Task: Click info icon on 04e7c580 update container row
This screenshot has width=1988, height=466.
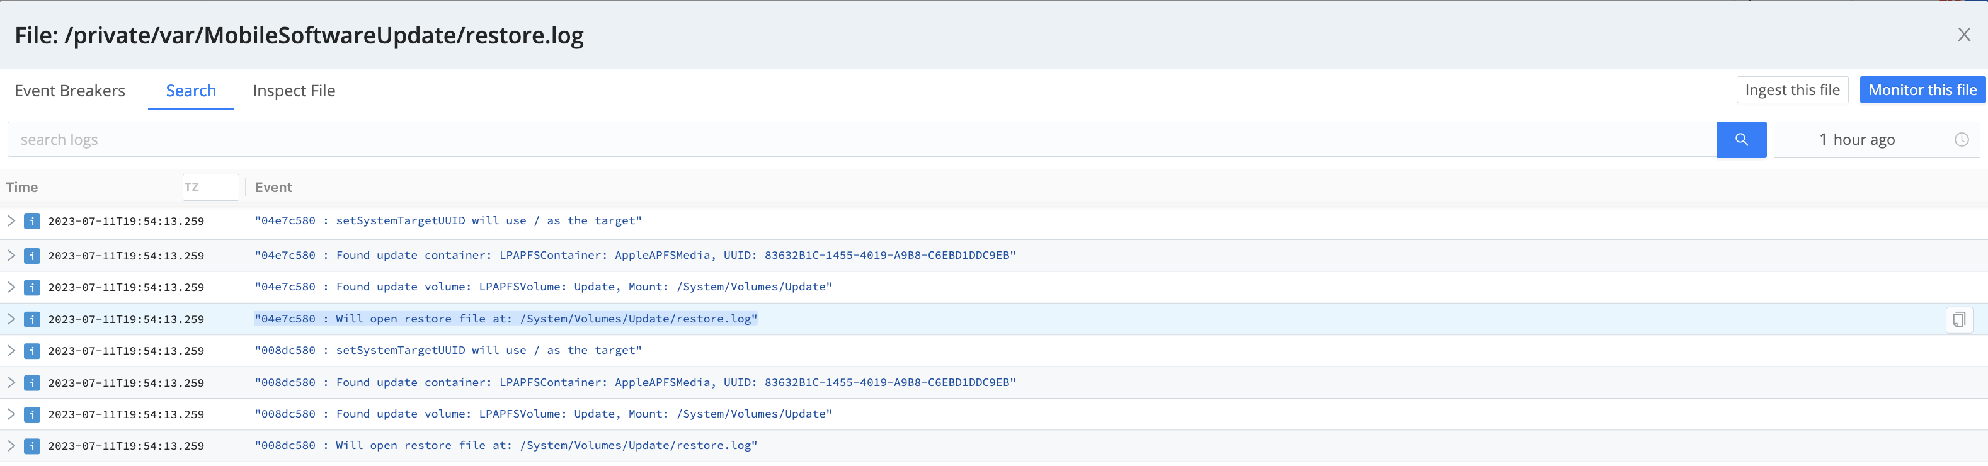Action: click(x=31, y=256)
